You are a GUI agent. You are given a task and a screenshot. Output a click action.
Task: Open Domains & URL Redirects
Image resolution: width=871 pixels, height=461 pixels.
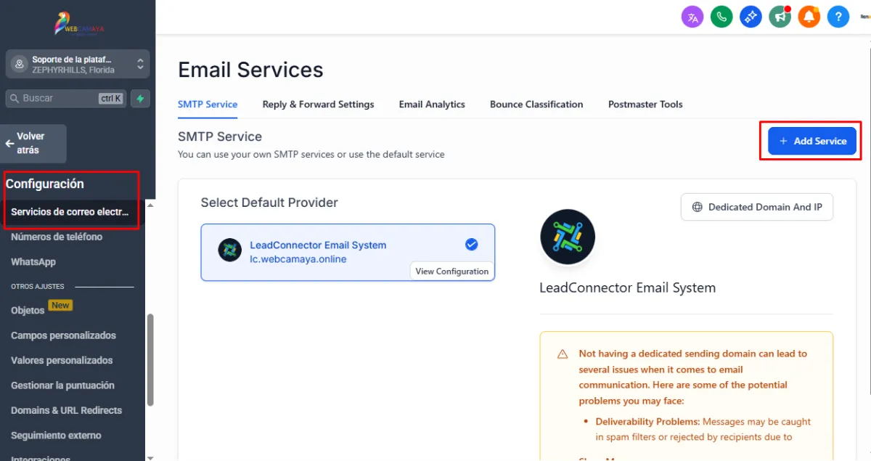(x=66, y=410)
